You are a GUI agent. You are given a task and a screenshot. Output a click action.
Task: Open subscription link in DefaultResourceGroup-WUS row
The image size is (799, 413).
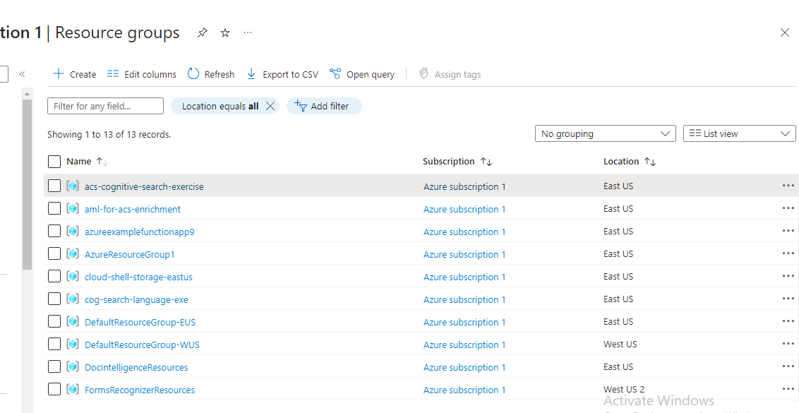[x=464, y=345]
